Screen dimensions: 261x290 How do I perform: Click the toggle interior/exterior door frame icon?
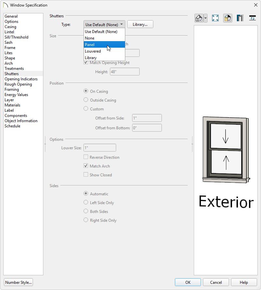click(x=240, y=18)
